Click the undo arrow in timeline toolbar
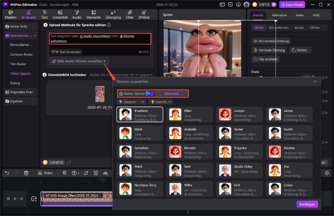 7,173
